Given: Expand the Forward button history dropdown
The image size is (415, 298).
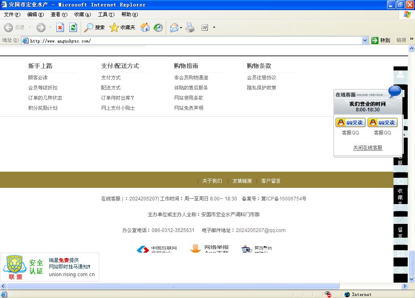Looking at the screenshot, I should [x=50, y=28].
